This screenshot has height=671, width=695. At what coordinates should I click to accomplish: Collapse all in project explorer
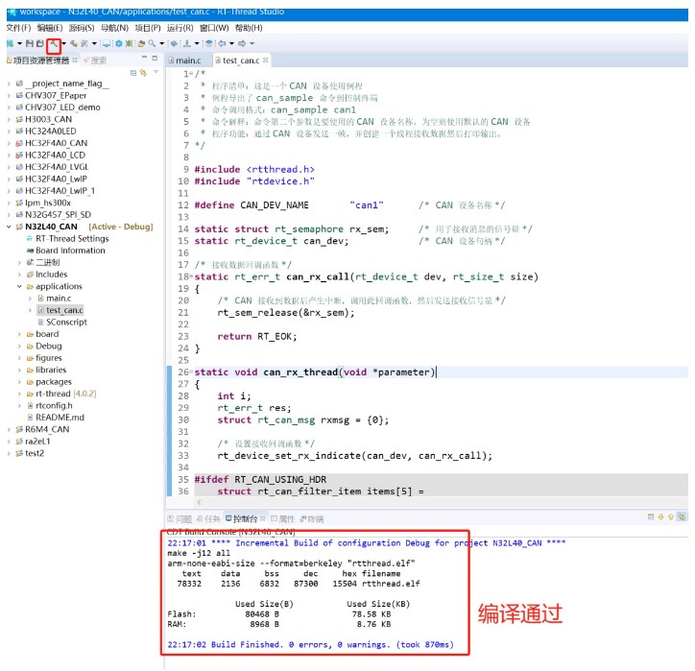click(x=133, y=73)
